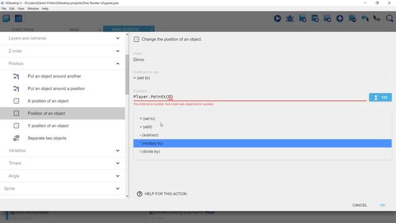Choose = (set to) option
Image resolution: width=396 pixels, height=223 pixels.
pos(262,118)
